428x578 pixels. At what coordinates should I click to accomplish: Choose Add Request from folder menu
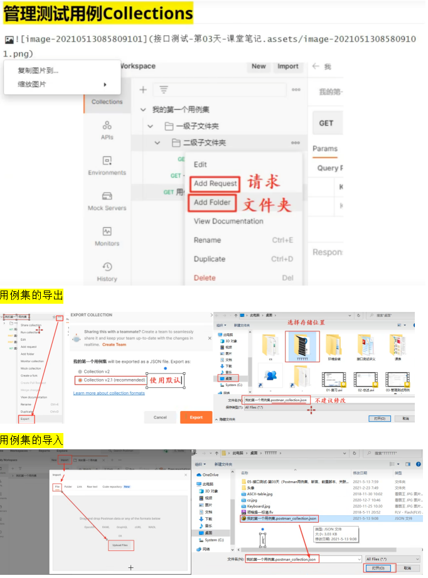click(x=215, y=184)
